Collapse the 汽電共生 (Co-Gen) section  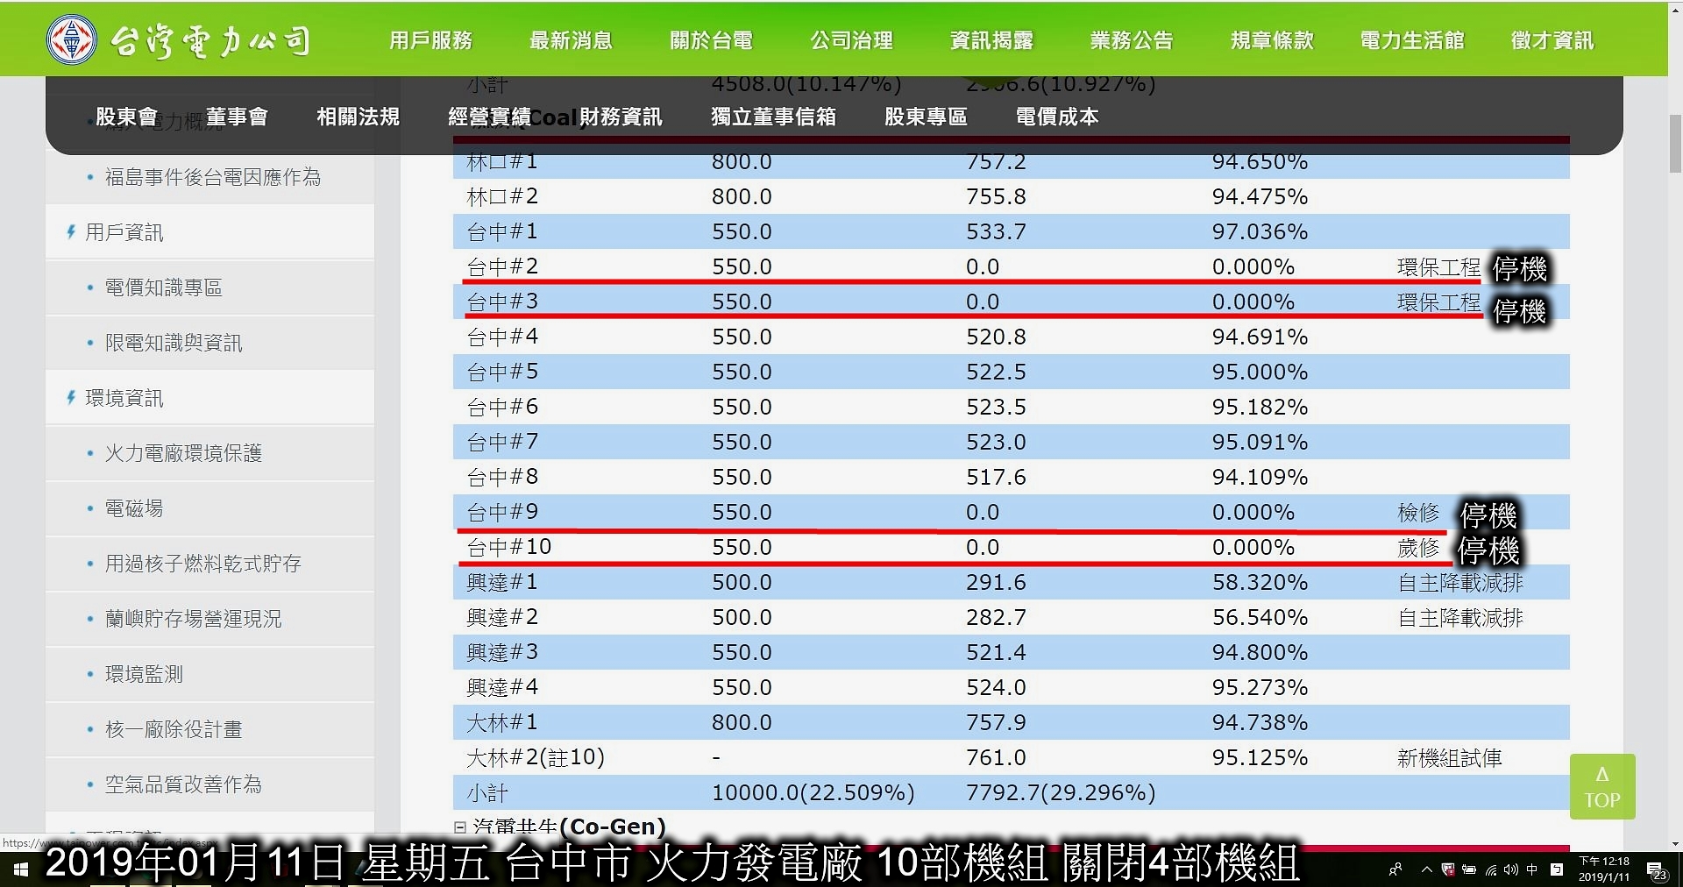point(460,827)
